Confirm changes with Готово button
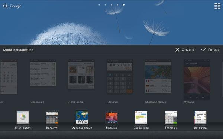Screen dimensions: 223x139 (x=210, y=50)
